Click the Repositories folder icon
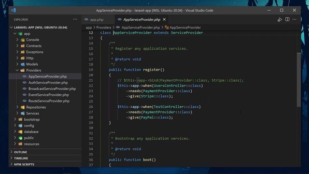 [x=23, y=107]
